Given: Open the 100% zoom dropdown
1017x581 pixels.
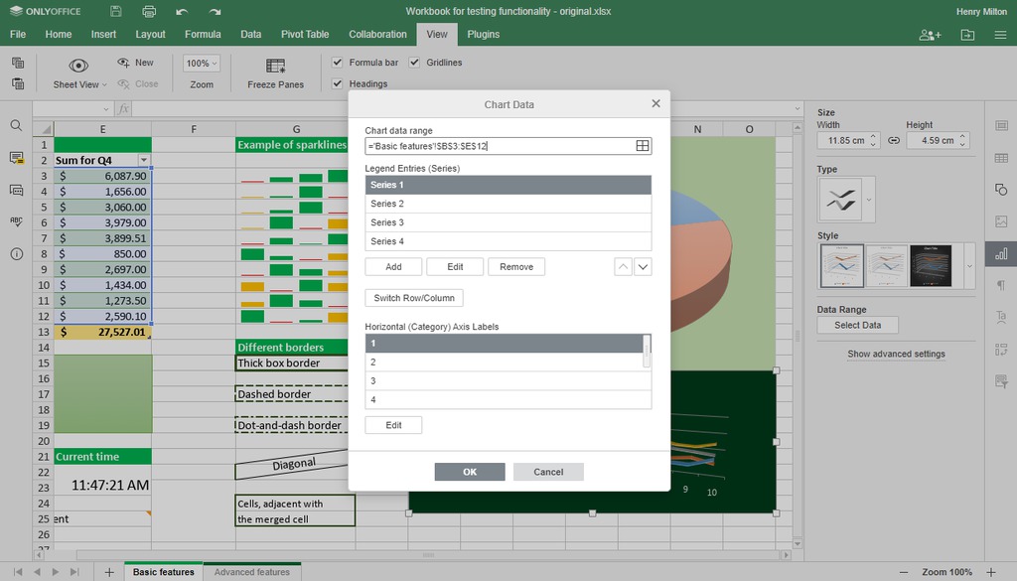Looking at the screenshot, I should click(201, 63).
